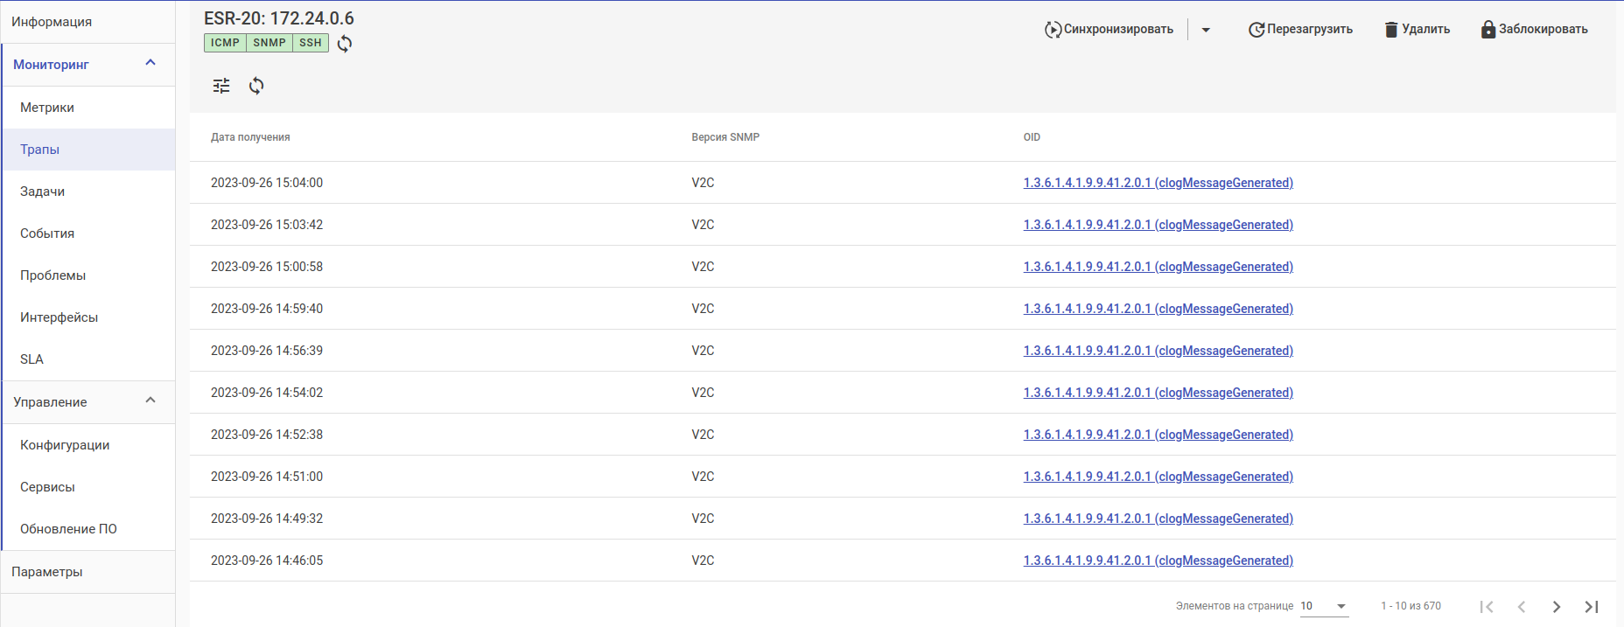
Task: Click the Синхронизировать button
Action: 1109,30
